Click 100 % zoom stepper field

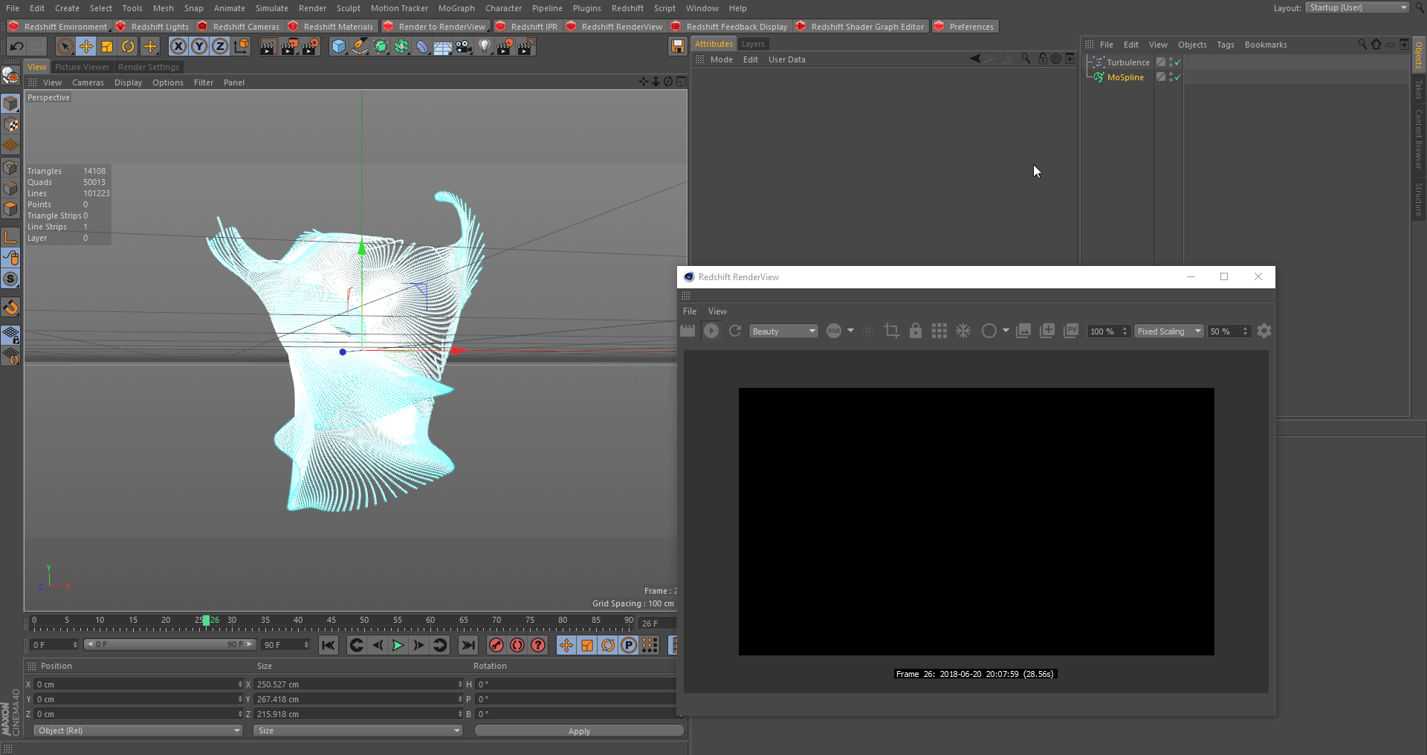(1107, 331)
